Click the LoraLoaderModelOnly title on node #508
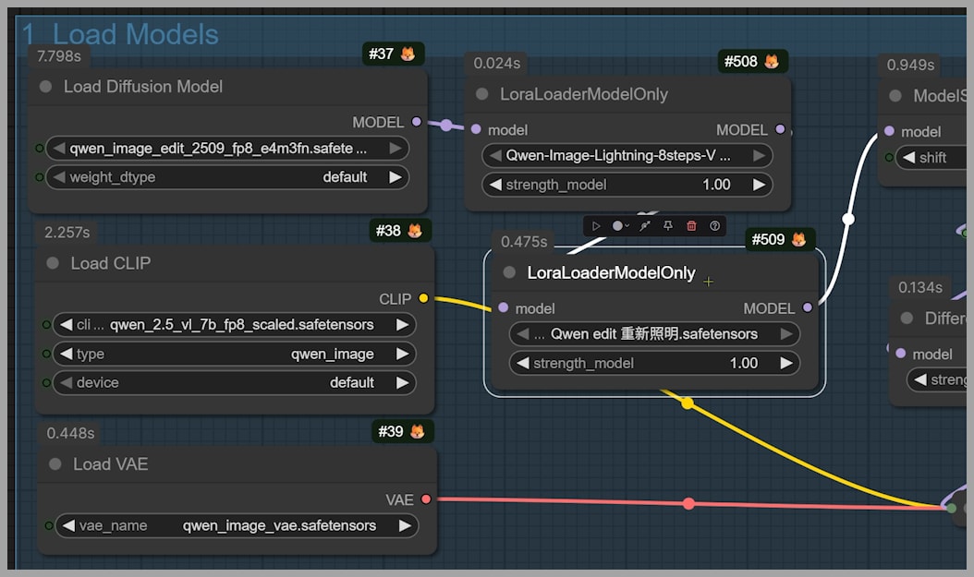The height and width of the screenshot is (577, 974). pos(583,94)
